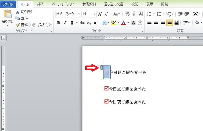Switch to the Page Layout (ページ レイアウト) tab
This screenshot has height=131, width=203.
point(63,4)
